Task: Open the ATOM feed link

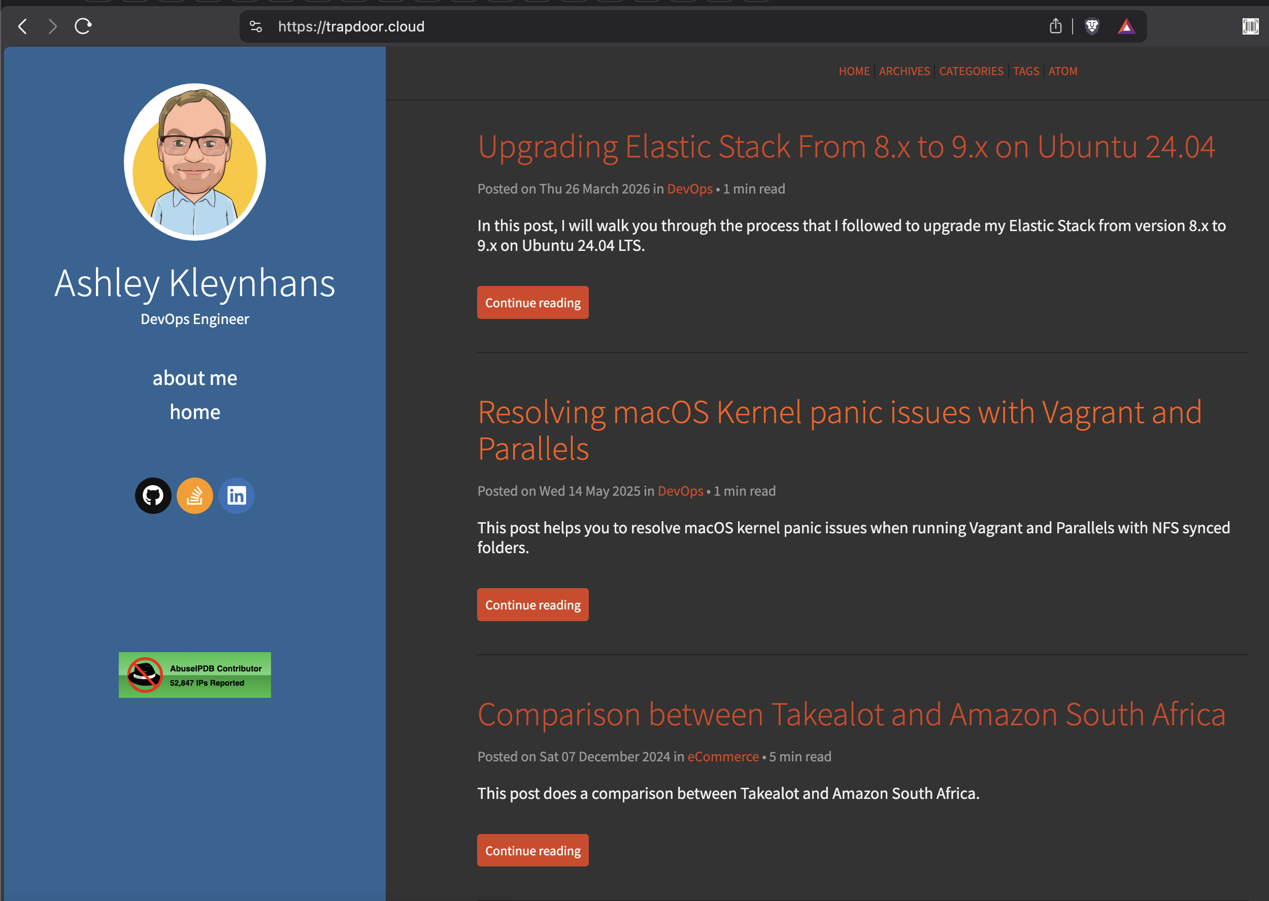Action: click(x=1063, y=71)
